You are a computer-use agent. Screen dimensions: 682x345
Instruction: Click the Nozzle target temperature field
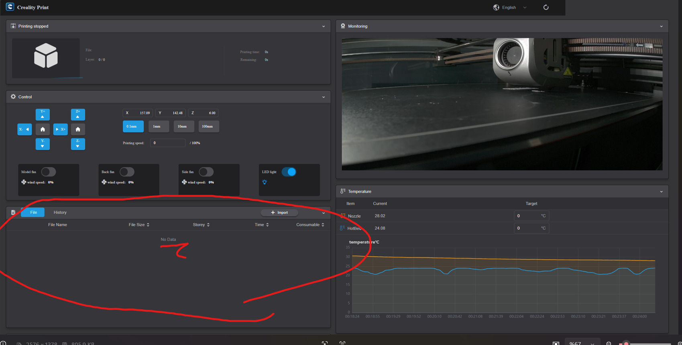coord(531,216)
